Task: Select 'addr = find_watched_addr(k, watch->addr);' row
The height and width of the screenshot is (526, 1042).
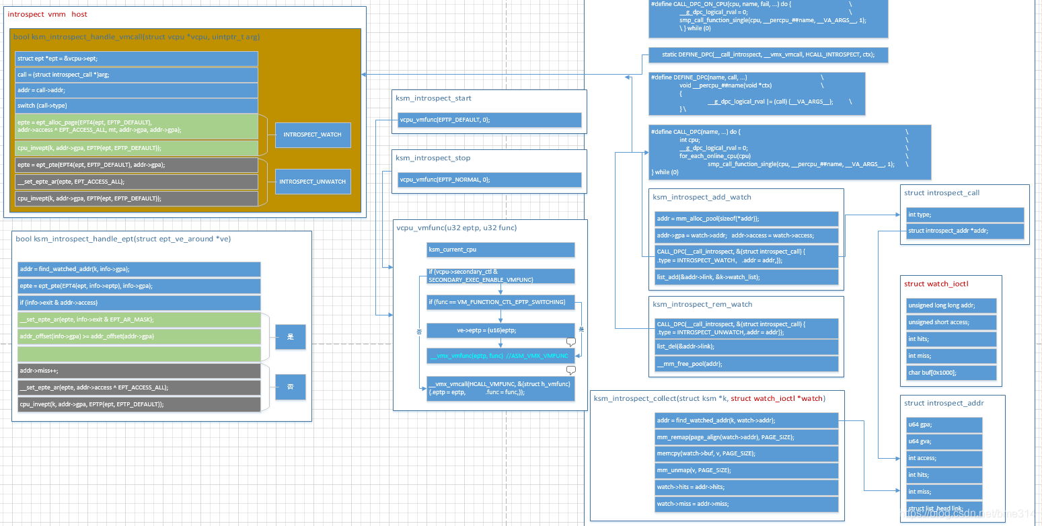Action: point(747,420)
